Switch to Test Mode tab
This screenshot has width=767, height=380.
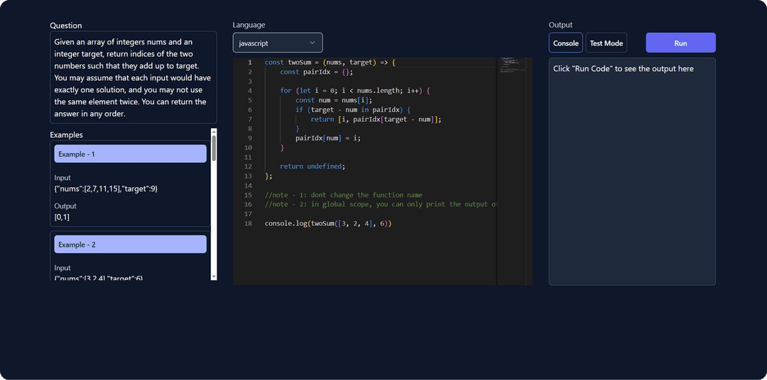pos(606,43)
